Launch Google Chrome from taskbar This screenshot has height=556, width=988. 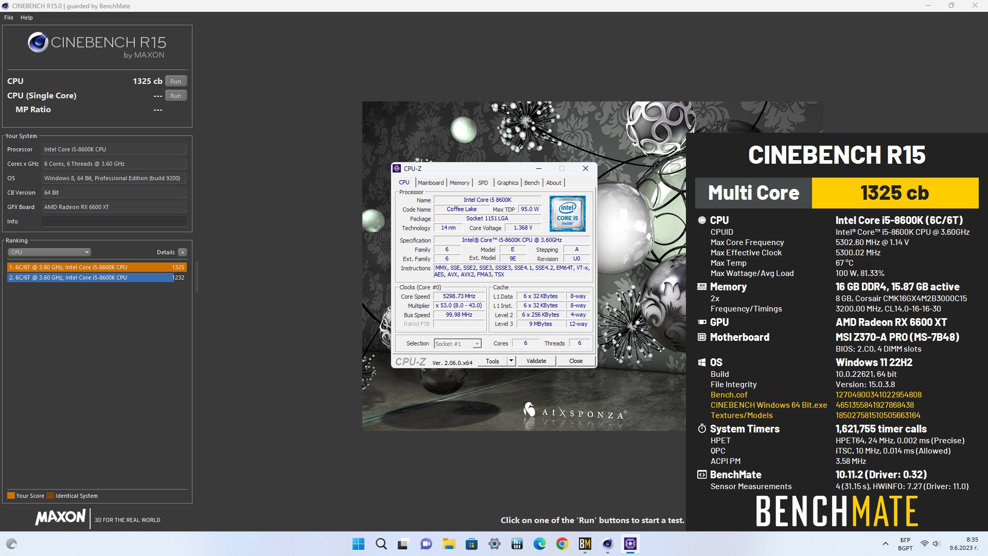click(562, 544)
